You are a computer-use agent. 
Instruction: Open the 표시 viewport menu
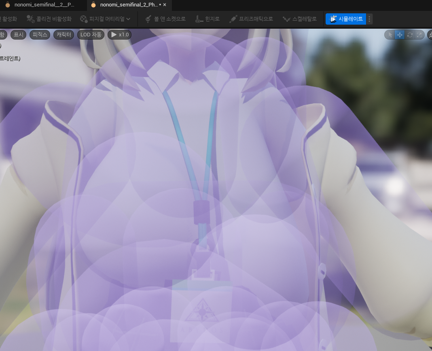tap(19, 35)
